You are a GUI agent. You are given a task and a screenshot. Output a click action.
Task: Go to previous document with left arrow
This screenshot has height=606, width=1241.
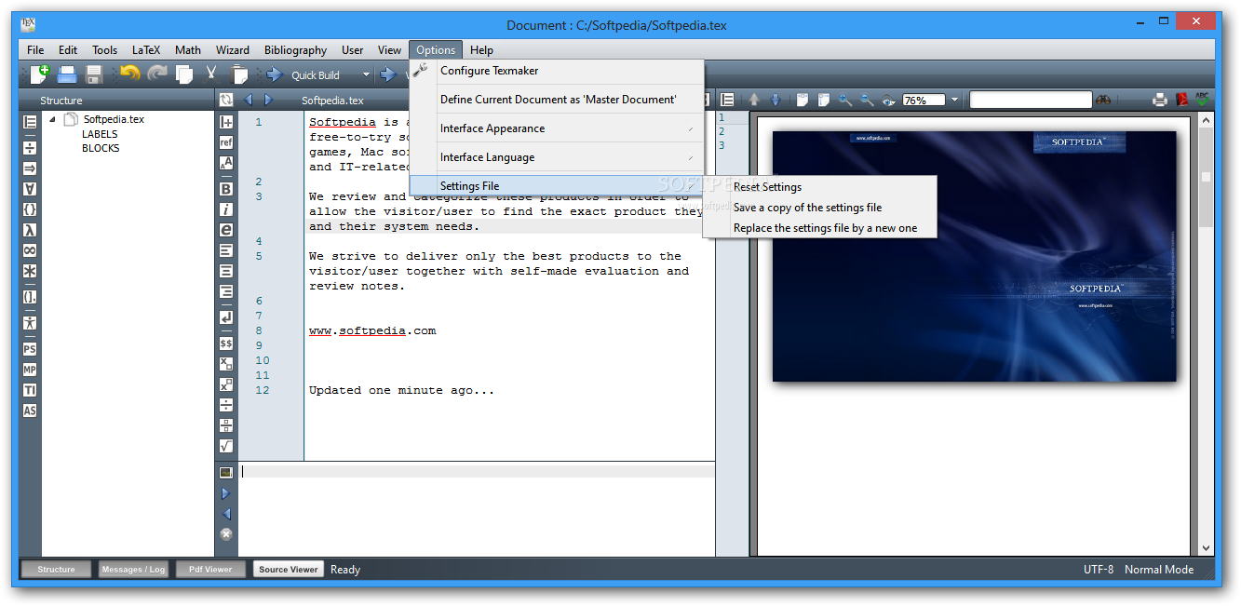click(x=249, y=100)
